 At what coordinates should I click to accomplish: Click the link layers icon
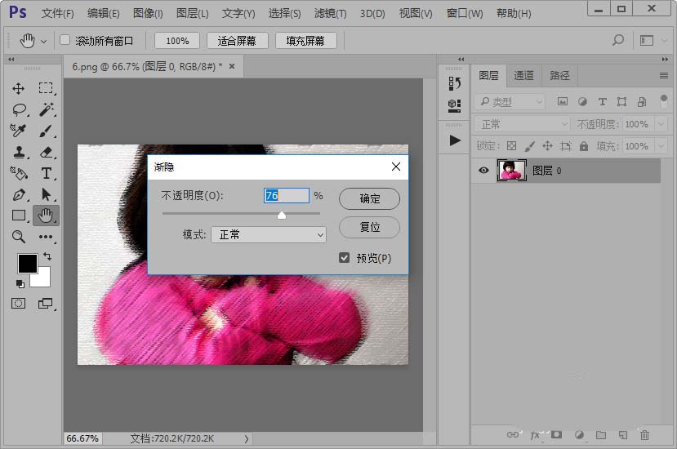513,435
